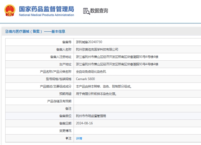The height and width of the screenshot is (145, 201).
Task: Select the 备案日期 label
Action: coord(65,123)
